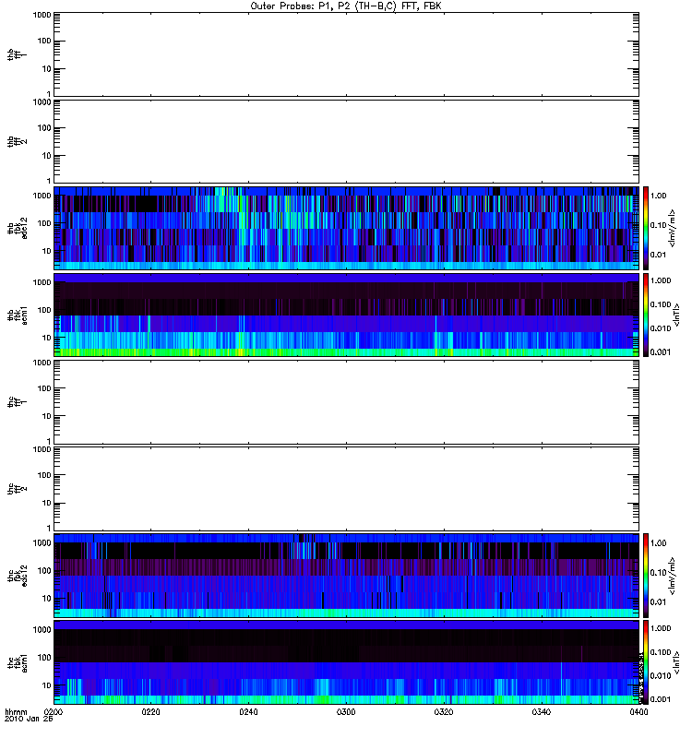
Task: Click the 'hhmm' axis units label
Action: (17, 712)
